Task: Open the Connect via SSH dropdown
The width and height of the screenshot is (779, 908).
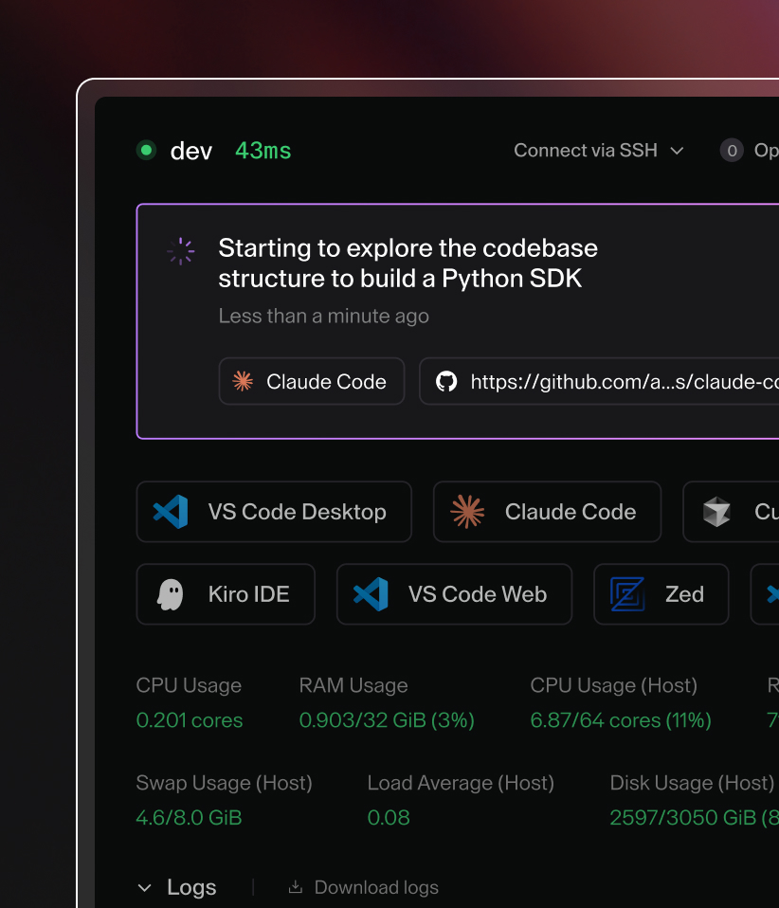Action: [x=598, y=150]
